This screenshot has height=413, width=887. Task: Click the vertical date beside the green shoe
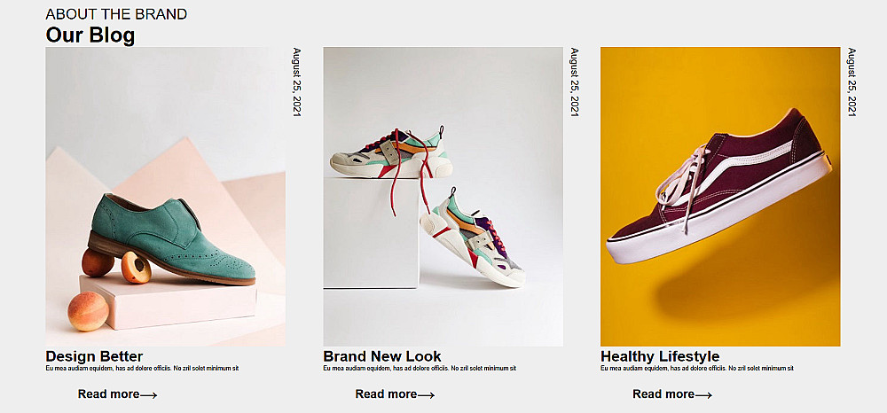point(296,82)
